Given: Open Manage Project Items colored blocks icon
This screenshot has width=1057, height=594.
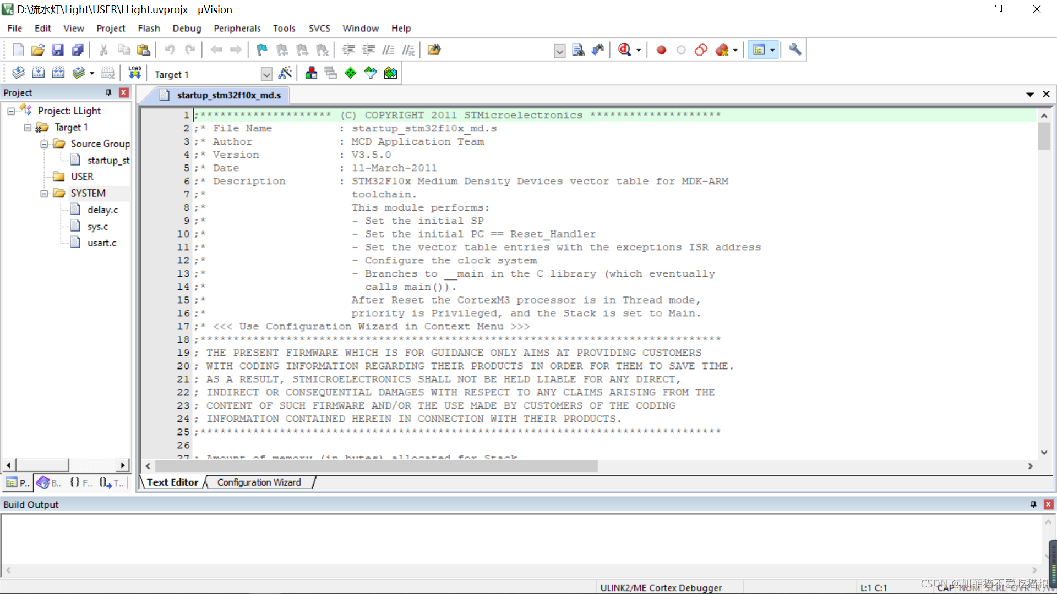Looking at the screenshot, I should tap(311, 73).
